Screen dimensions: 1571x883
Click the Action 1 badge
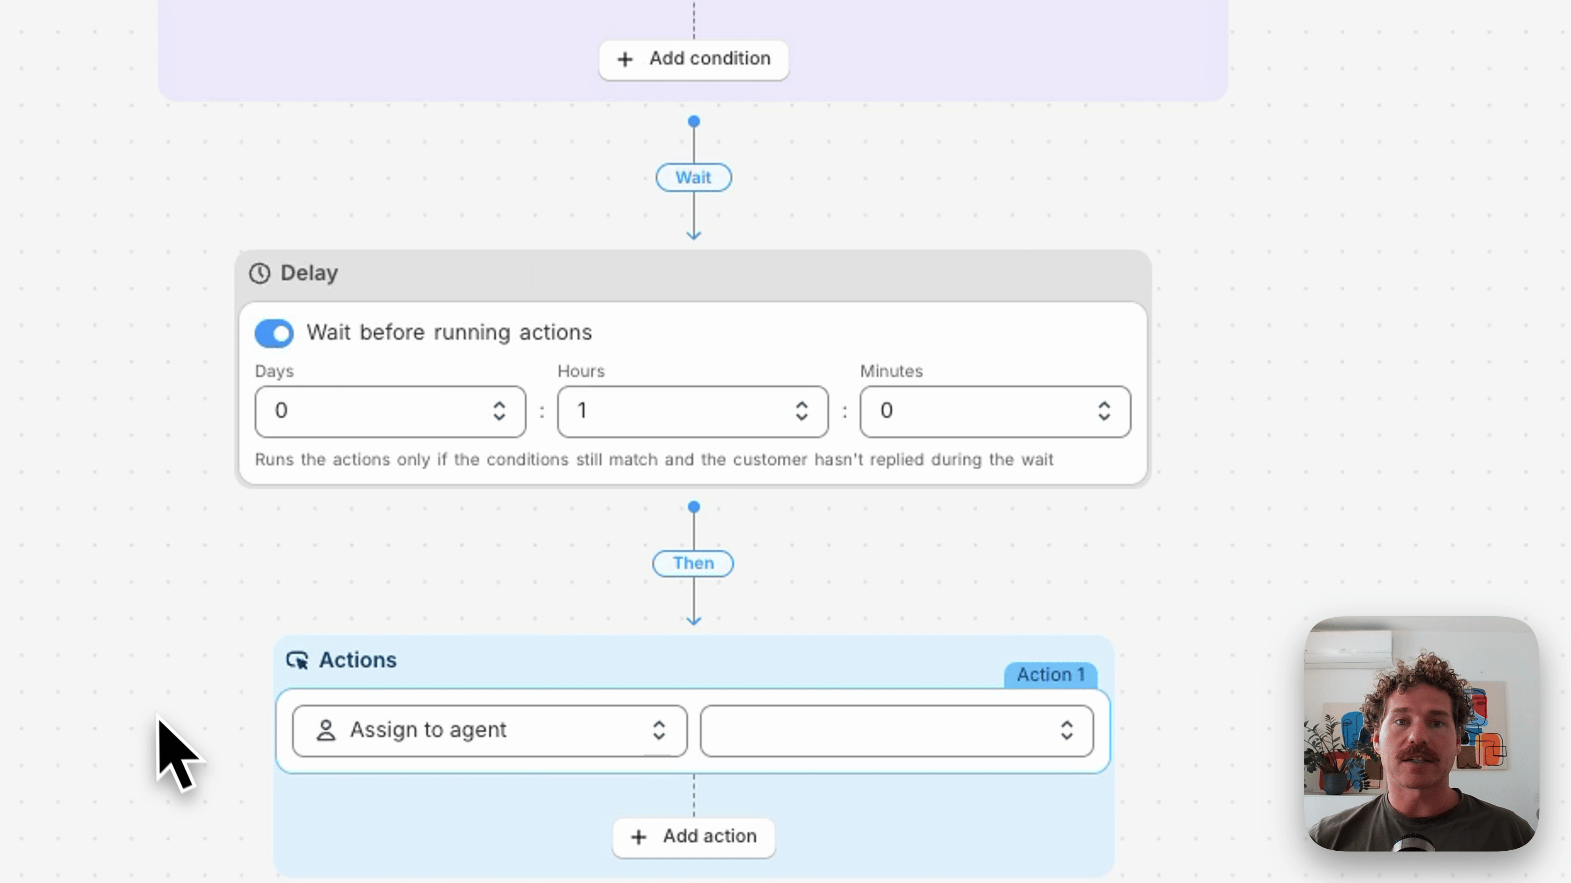pos(1051,675)
